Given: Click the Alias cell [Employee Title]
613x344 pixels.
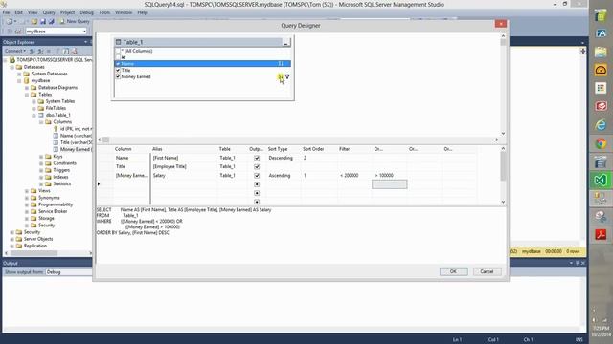Looking at the screenshot, I should 184,166.
